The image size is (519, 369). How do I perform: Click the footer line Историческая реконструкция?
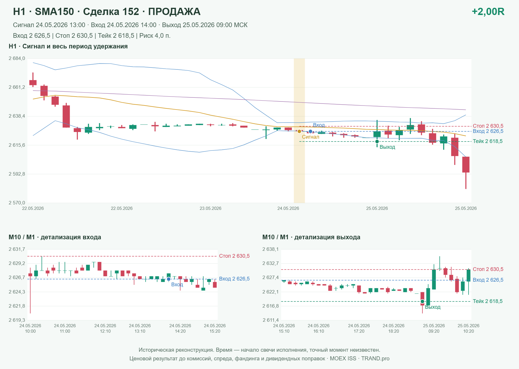259,350
